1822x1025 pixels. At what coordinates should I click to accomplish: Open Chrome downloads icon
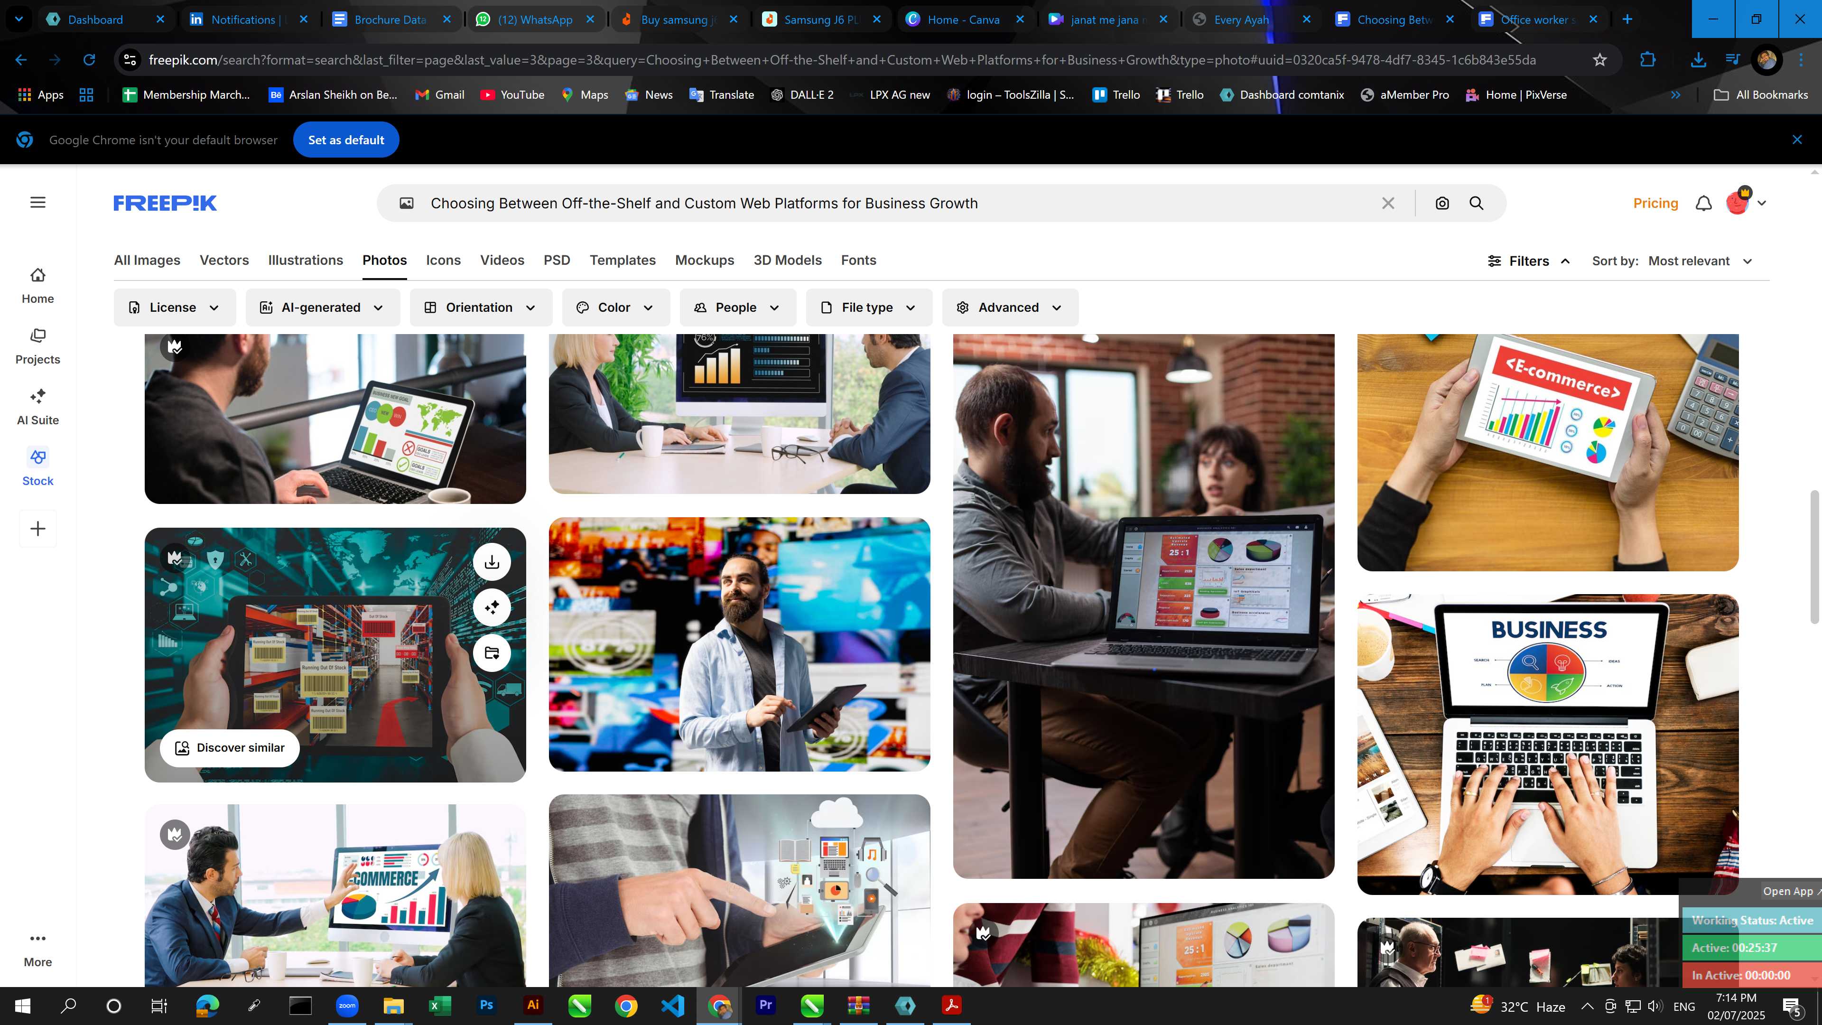[x=1698, y=60]
